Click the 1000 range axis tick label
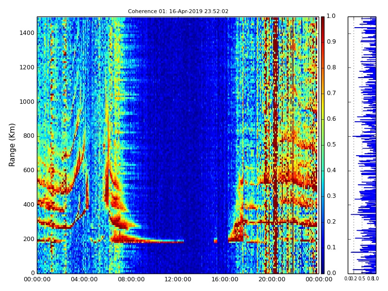The image size is (388, 291). tap(27, 102)
